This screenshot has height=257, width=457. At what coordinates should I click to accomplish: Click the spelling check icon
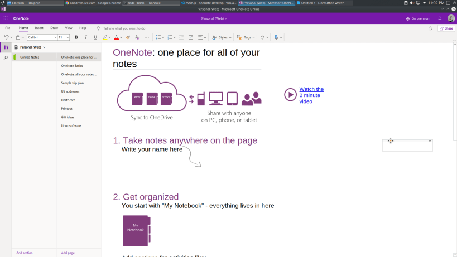[x=263, y=37]
